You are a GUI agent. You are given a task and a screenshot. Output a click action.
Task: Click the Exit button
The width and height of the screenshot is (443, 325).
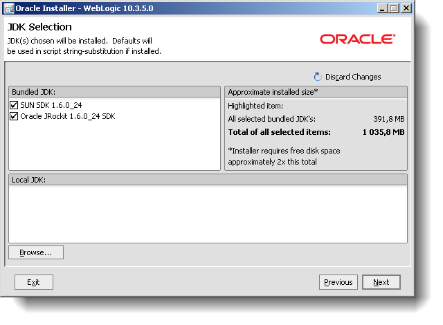coord(34,282)
